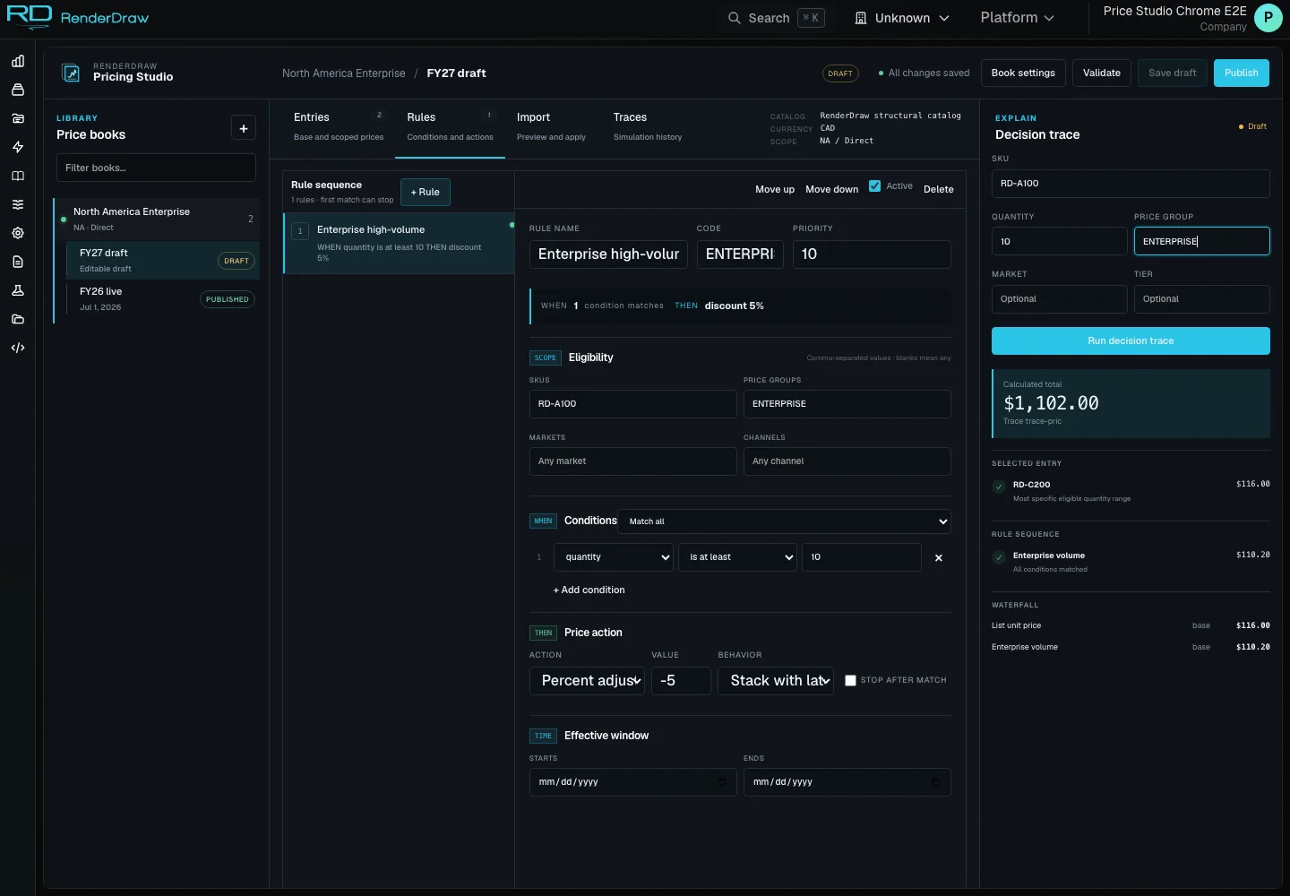Click the wavy layers sidebar icon

tap(18, 204)
